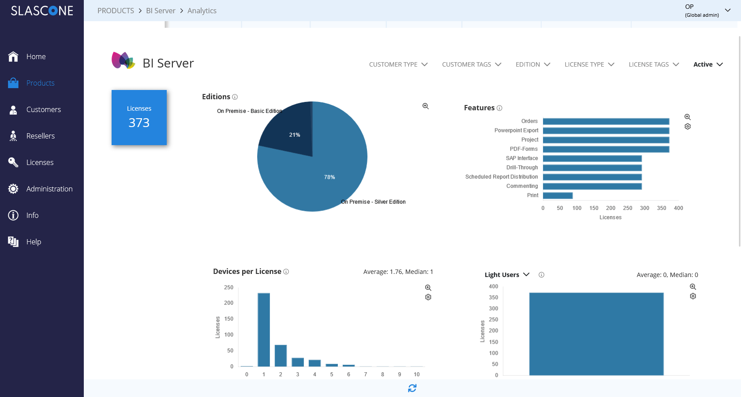Expand the Customer Type filter

pos(398,64)
